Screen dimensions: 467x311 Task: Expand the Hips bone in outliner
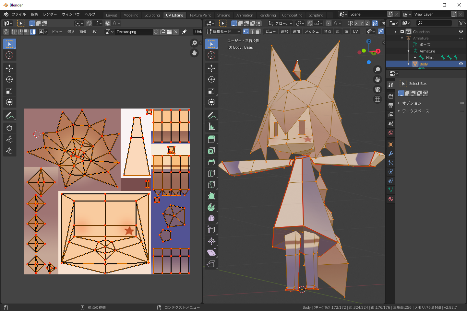[415, 57]
